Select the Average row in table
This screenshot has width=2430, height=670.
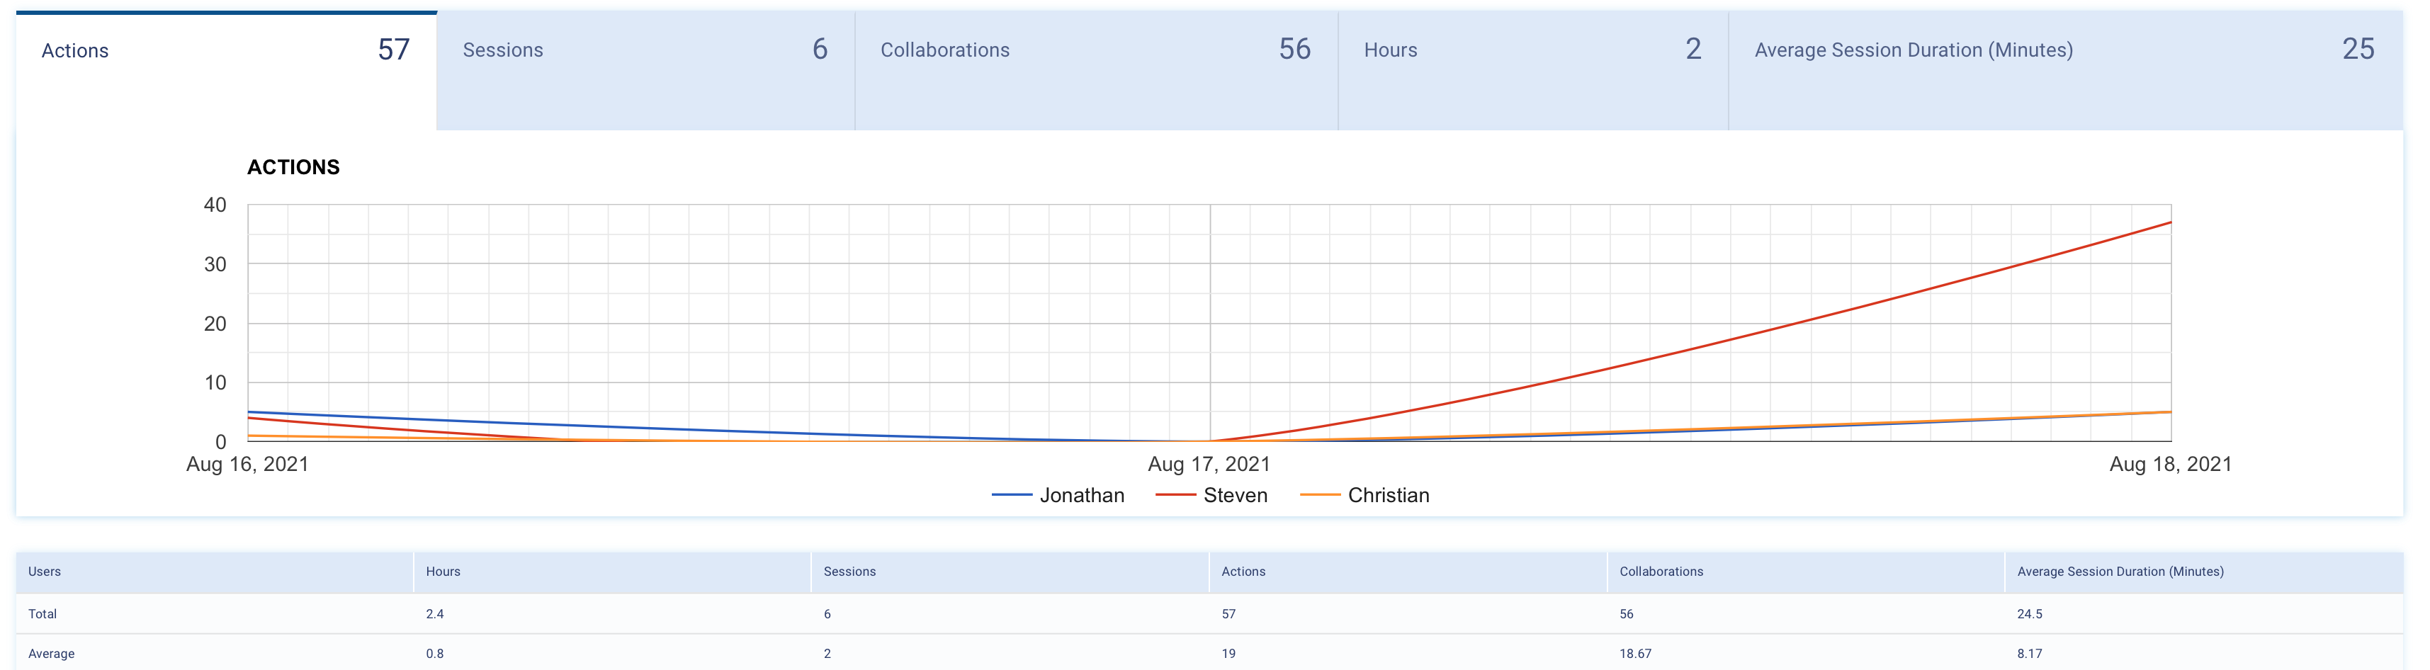coord(51,654)
